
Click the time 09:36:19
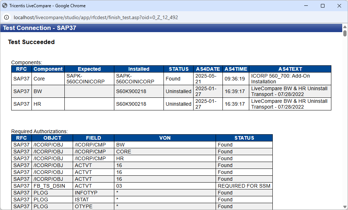[235, 79]
